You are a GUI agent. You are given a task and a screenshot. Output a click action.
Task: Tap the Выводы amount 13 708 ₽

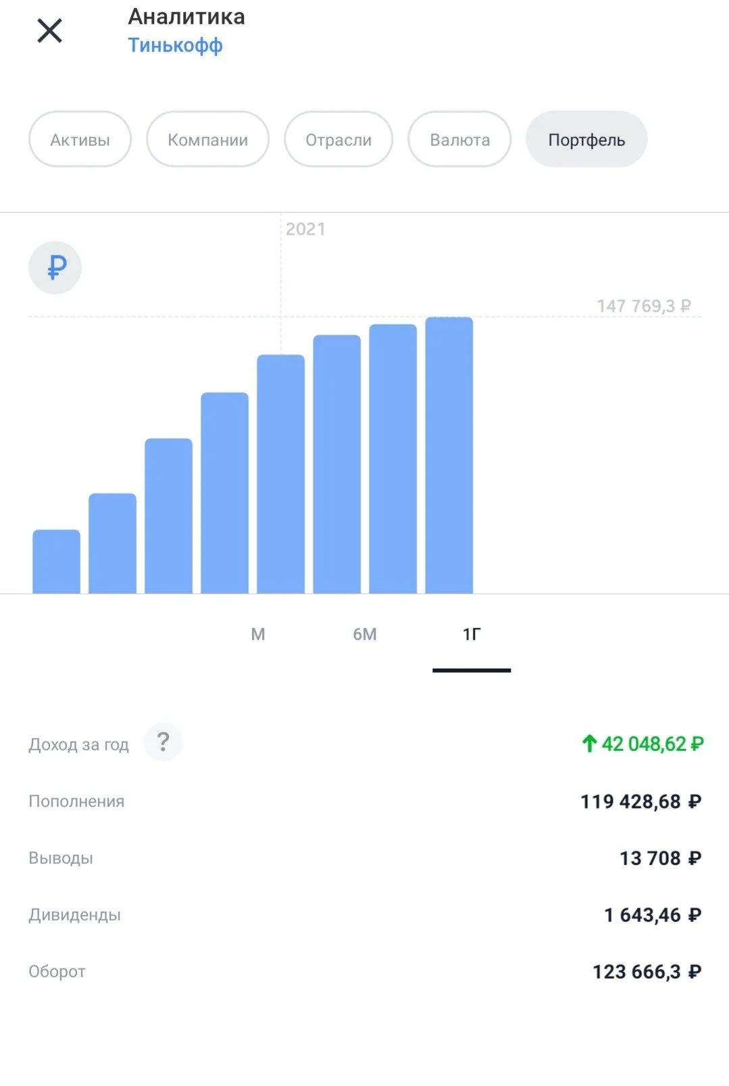pos(661,858)
